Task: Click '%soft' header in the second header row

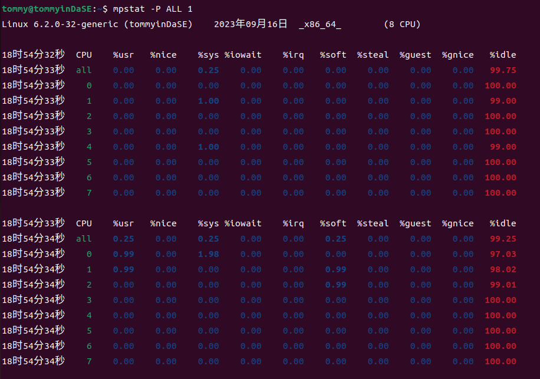Action: [x=333, y=223]
